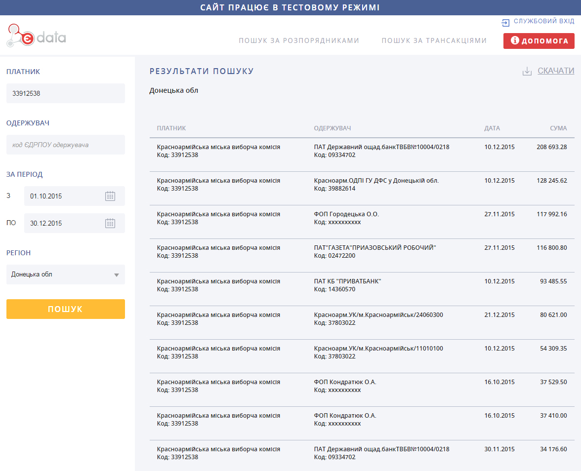The height and width of the screenshot is (471, 581).
Task: Click the Сума column header
Action: (558, 128)
